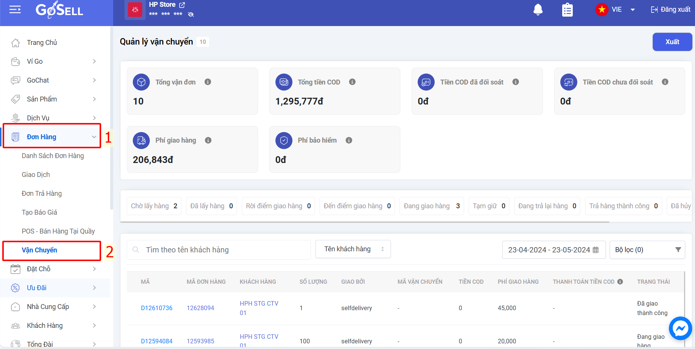The width and height of the screenshot is (695, 349).
Task: Toggle store info visibility eye icon
Action: coord(191,14)
